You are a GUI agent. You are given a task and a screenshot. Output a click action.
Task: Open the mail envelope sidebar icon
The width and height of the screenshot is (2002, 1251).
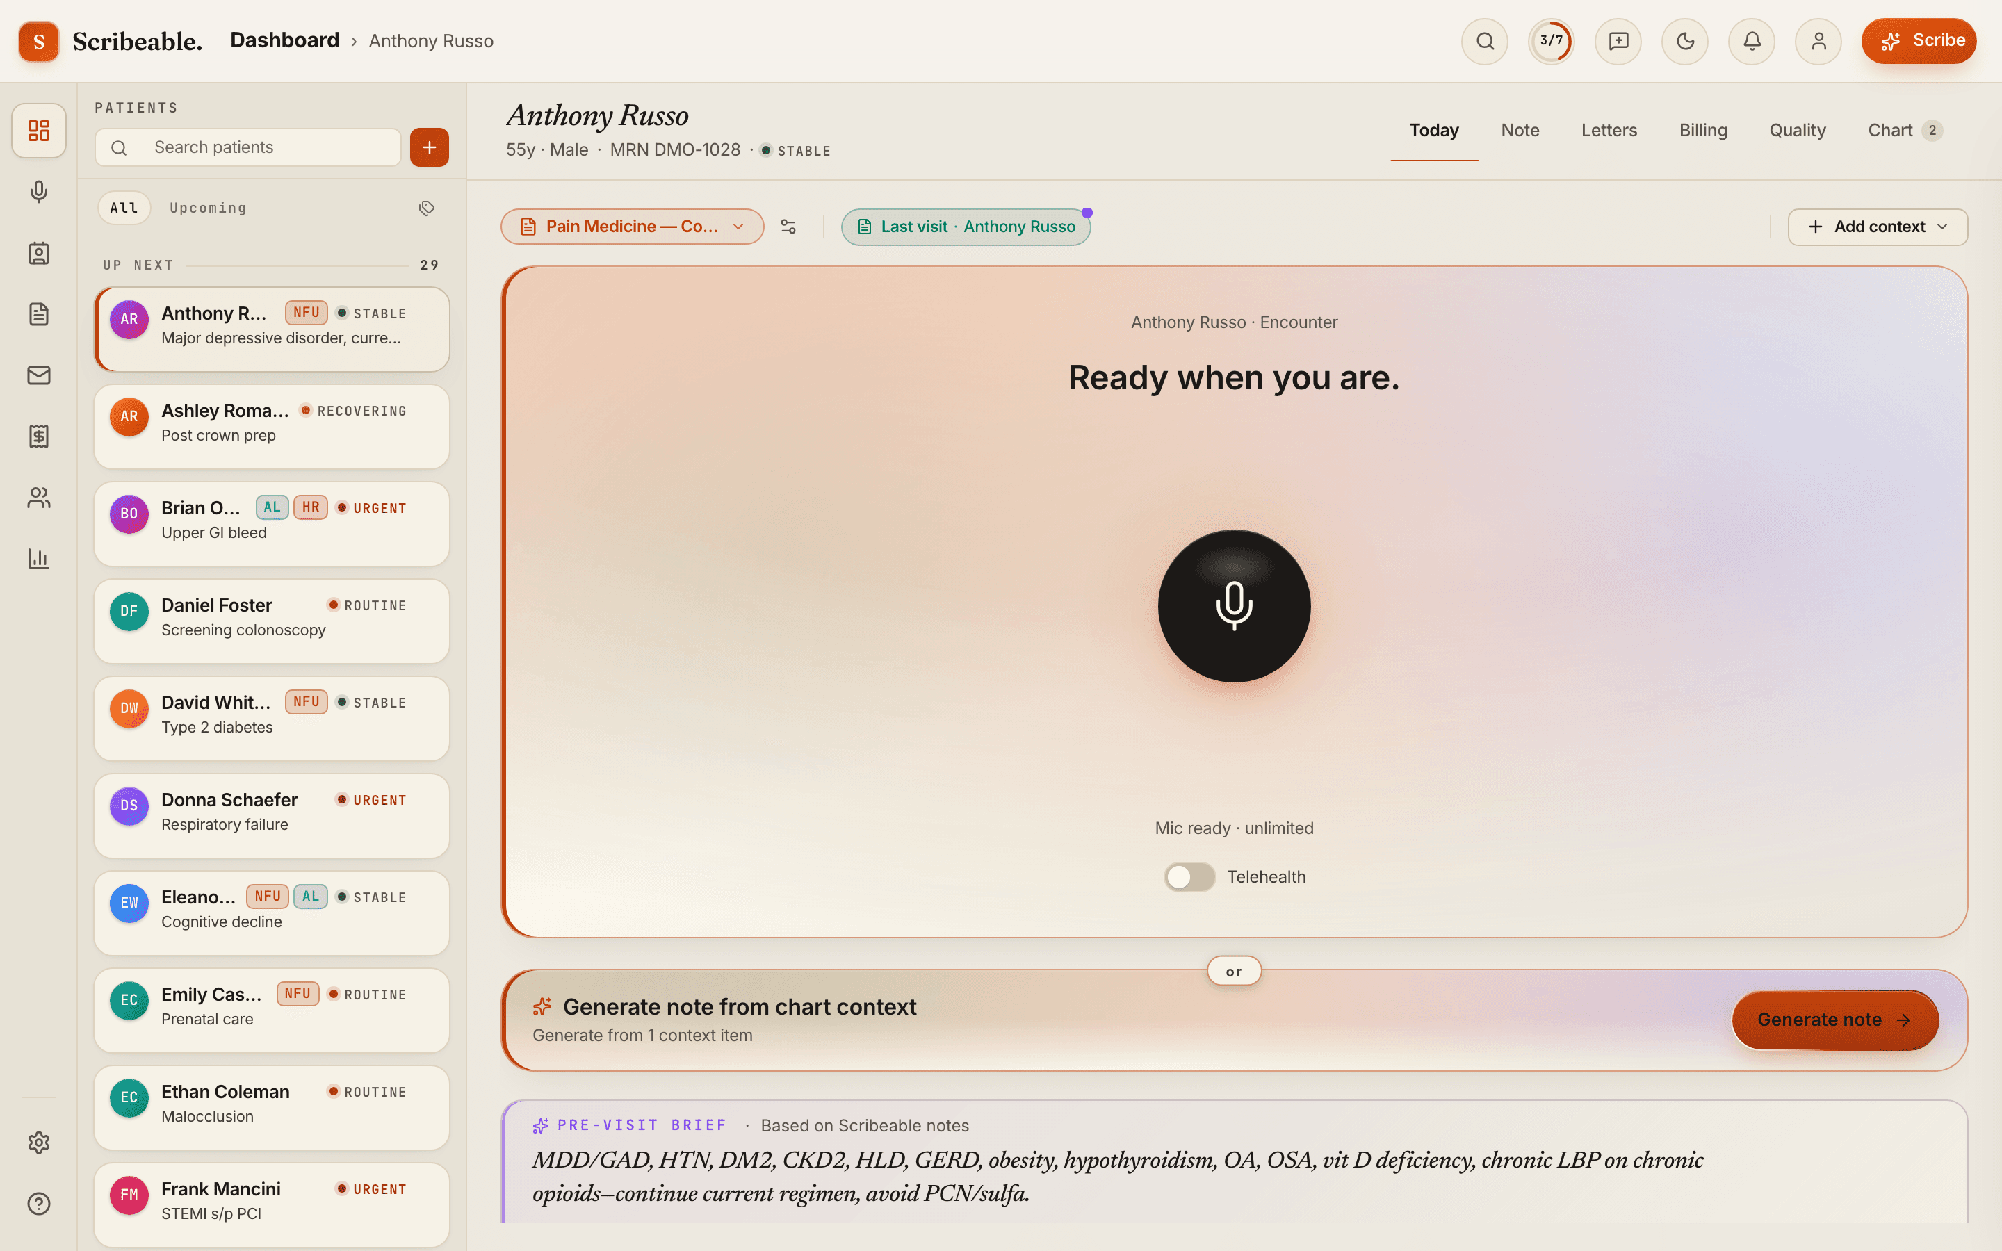click(x=39, y=375)
